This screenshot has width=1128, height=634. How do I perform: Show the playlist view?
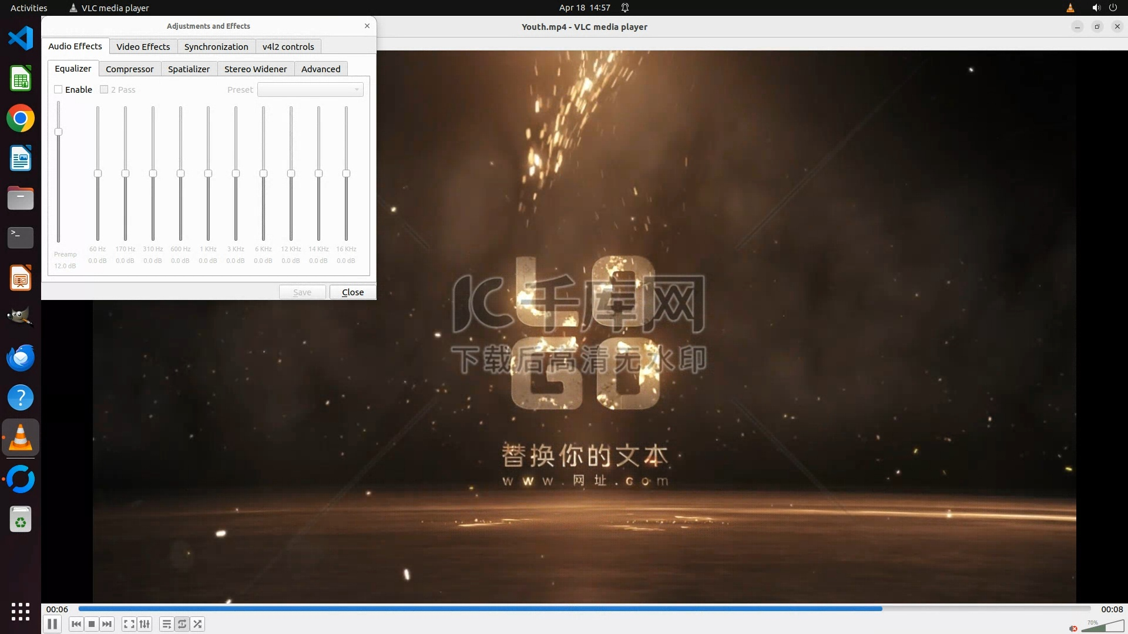click(167, 624)
